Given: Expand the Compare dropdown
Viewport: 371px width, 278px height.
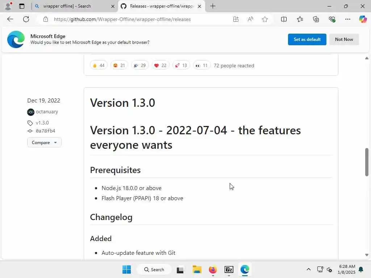Looking at the screenshot, I should pos(44,143).
